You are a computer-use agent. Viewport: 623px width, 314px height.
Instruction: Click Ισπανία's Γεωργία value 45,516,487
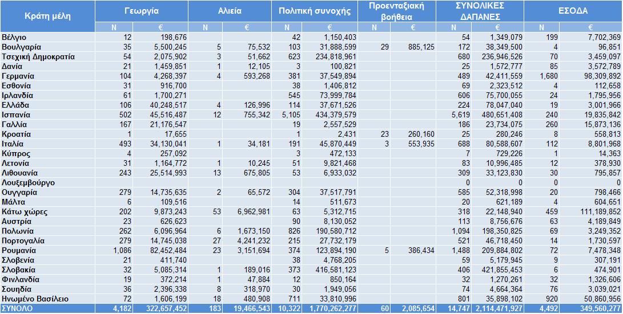tap(160, 115)
